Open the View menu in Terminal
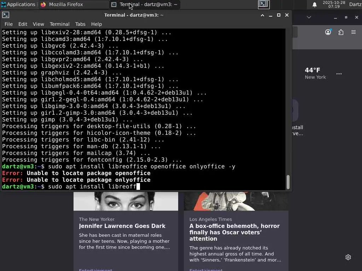The width and height of the screenshot is (362, 271). click(38, 24)
